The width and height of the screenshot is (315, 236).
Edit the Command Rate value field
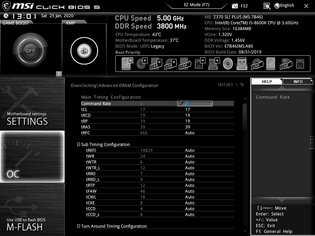tap(195, 104)
